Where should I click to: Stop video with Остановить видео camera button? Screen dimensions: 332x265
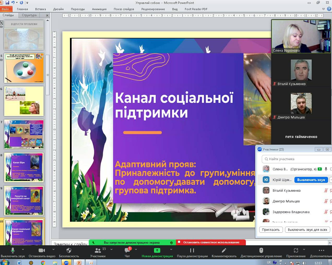[42, 251]
